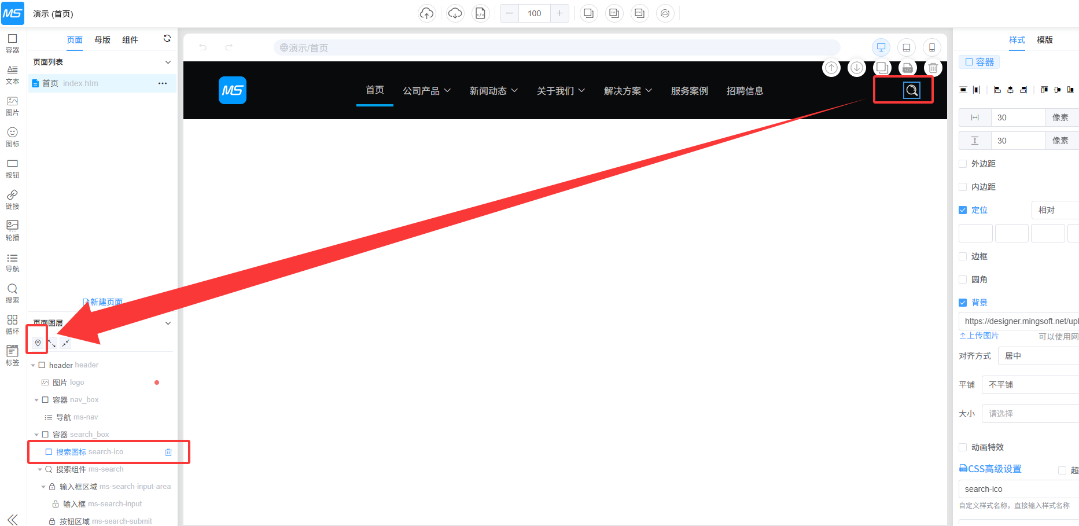Click the refresh icon beside 组件 tab
1079x526 pixels.
pyautogui.click(x=167, y=39)
